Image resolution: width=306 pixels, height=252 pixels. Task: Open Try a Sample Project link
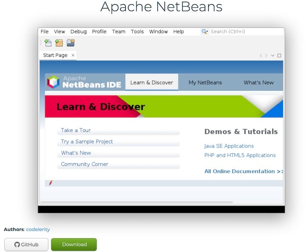87,142
